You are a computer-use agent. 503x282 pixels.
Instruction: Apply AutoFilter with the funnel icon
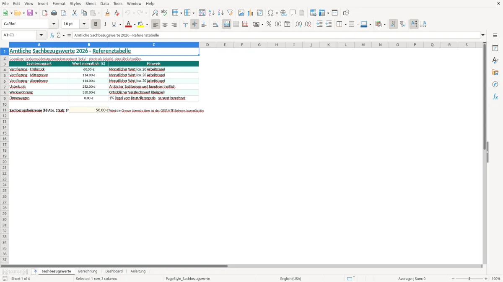[x=230, y=13]
